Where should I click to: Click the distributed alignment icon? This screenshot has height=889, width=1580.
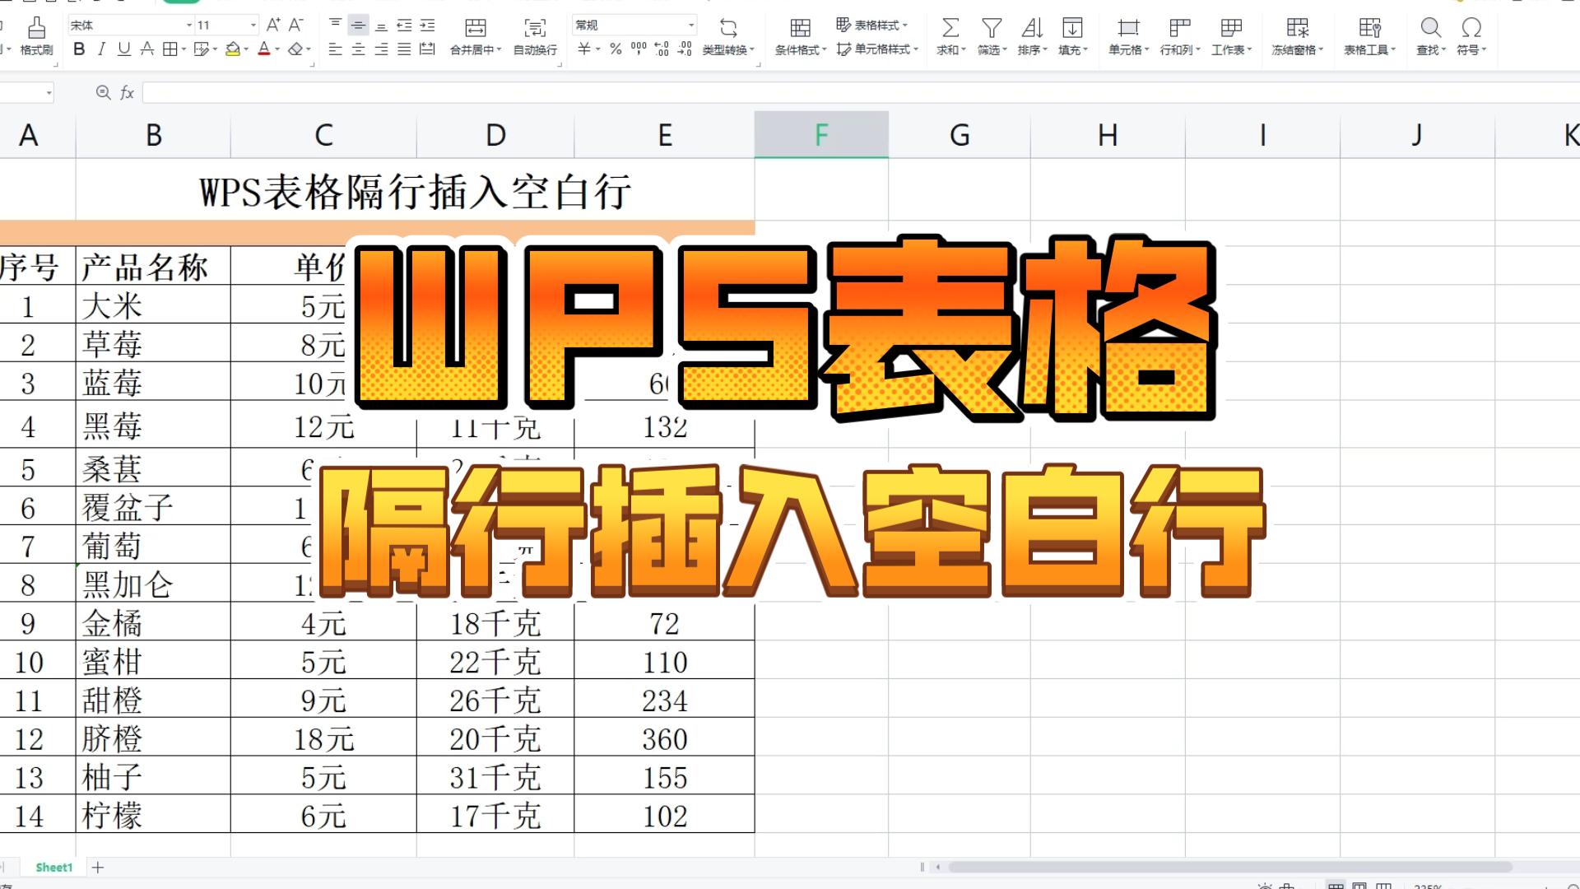(x=427, y=49)
